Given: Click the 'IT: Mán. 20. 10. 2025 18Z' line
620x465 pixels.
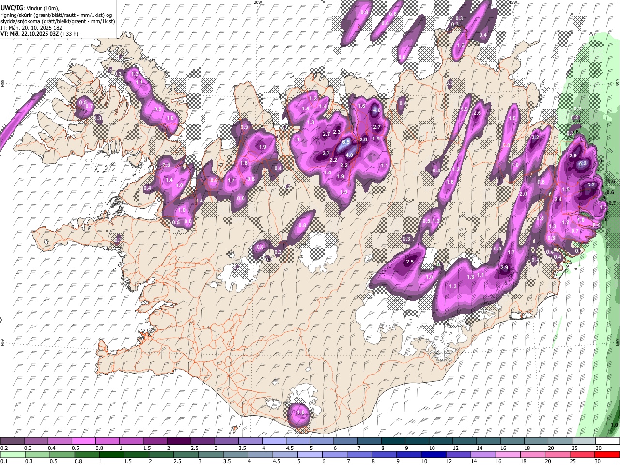Looking at the screenshot, I should coord(31,28).
